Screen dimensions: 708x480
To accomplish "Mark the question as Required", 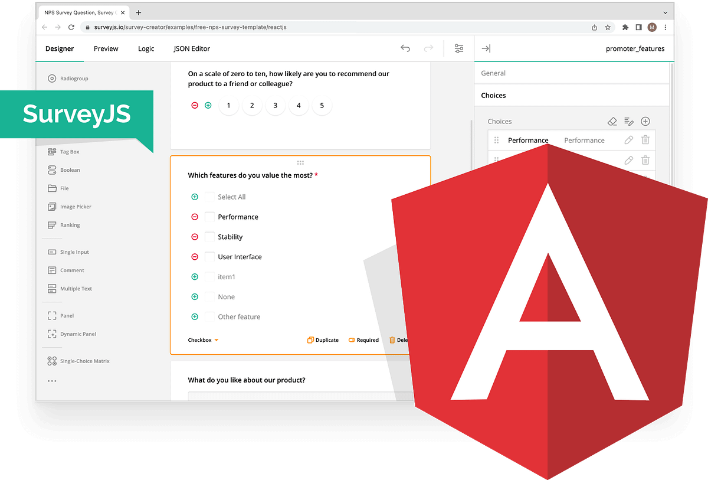I will coord(363,339).
